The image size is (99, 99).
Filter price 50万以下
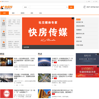(x=10, y=31)
